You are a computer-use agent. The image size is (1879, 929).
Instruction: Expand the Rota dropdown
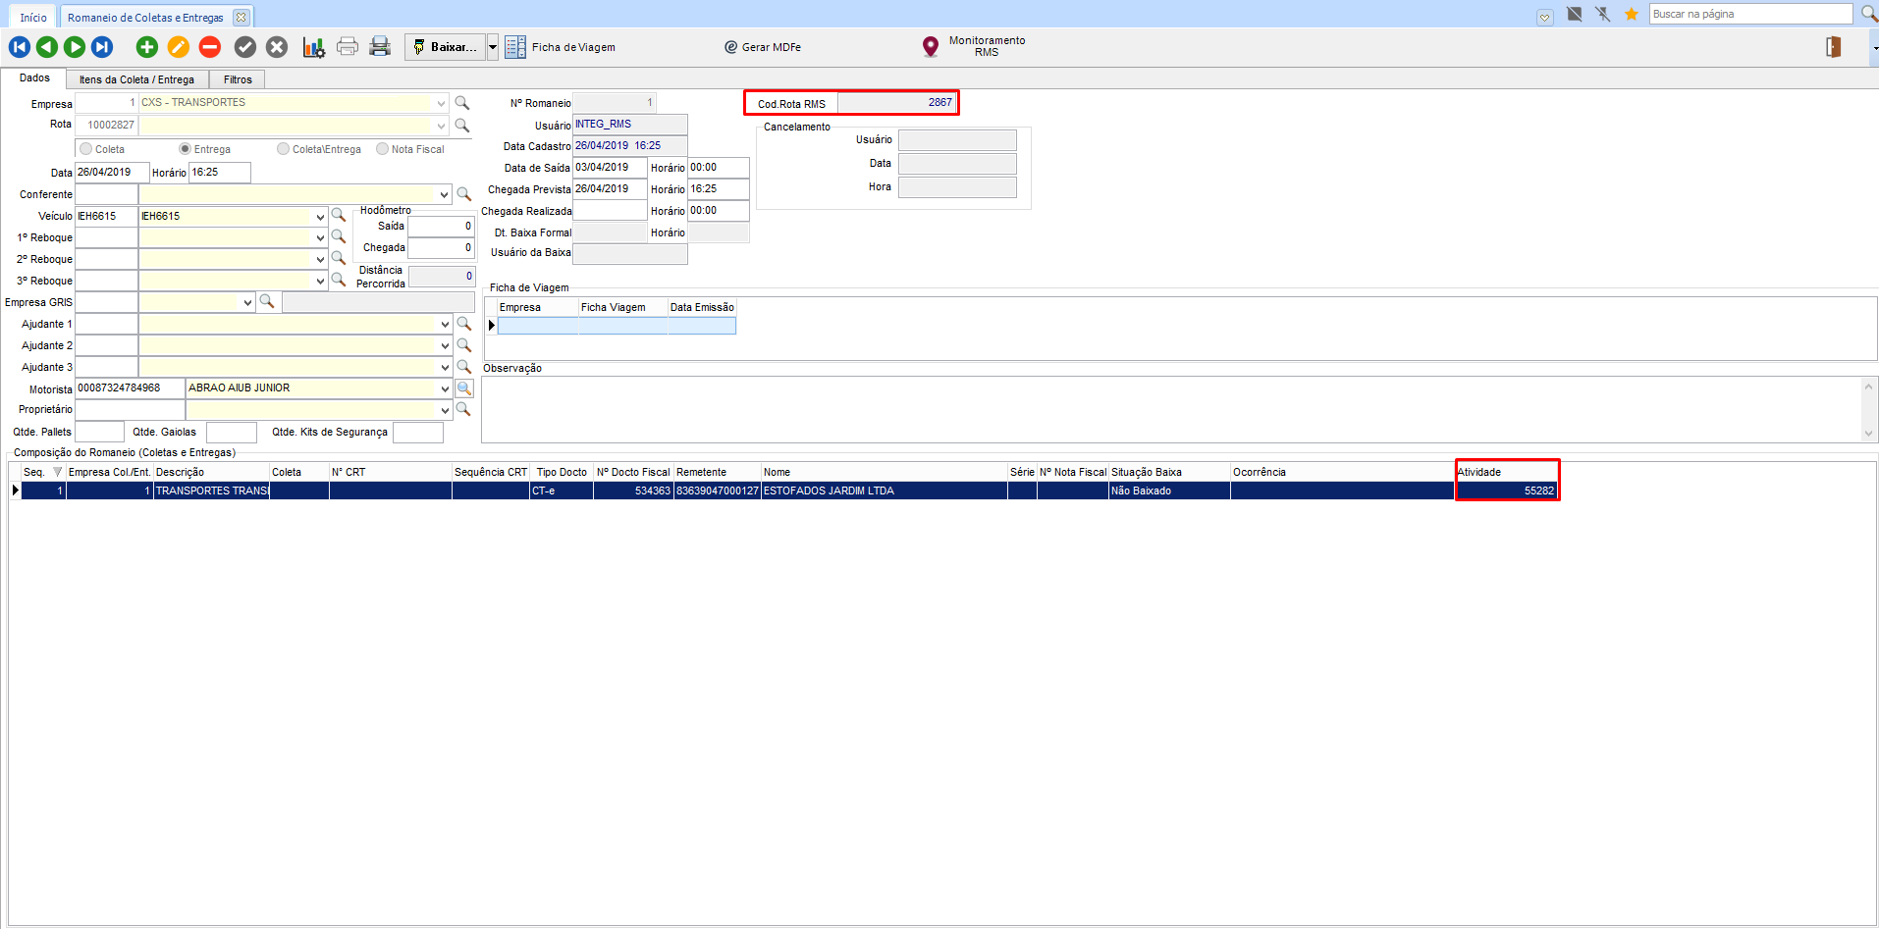click(x=441, y=126)
